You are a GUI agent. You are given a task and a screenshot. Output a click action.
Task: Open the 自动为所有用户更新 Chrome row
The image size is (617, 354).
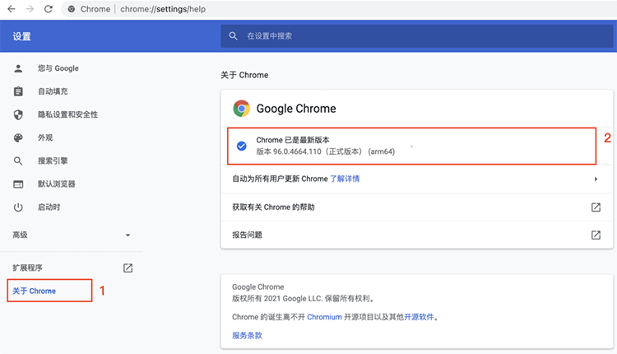(417, 179)
